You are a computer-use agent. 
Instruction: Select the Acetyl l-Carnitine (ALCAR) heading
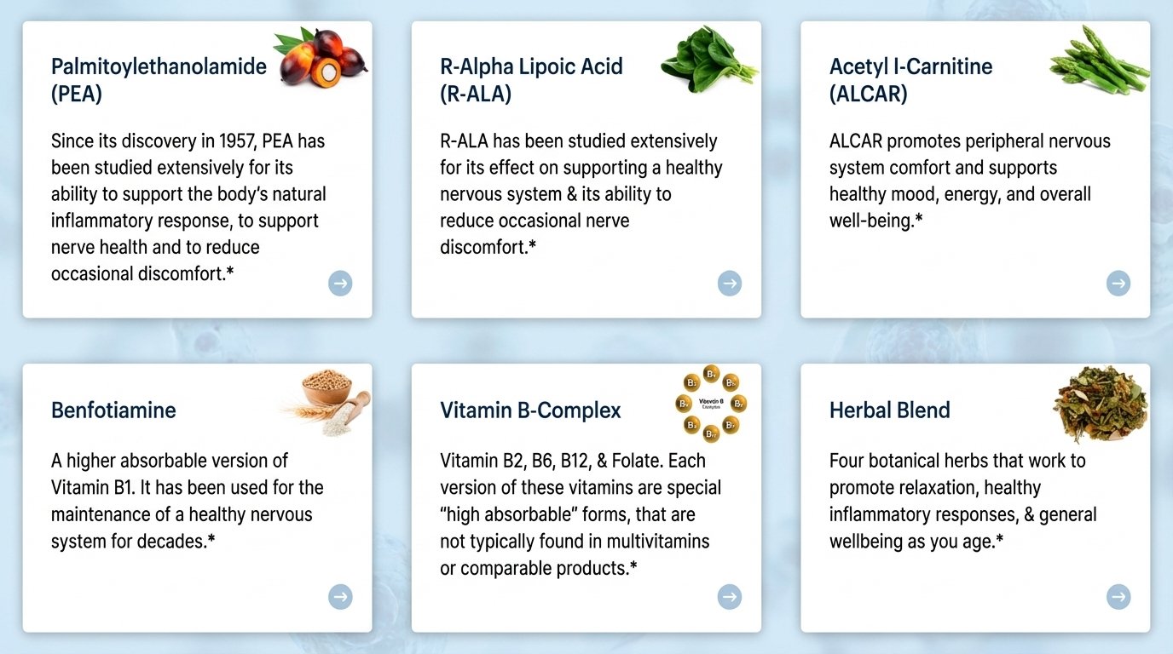pos(910,79)
